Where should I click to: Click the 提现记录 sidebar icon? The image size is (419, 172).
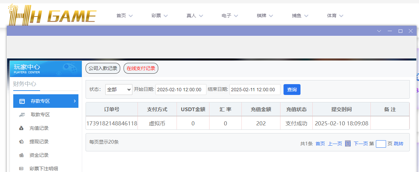click(x=22, y=142)
